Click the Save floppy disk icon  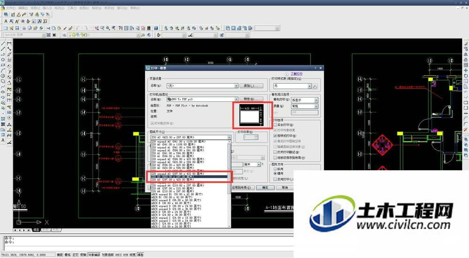[17, 28]
